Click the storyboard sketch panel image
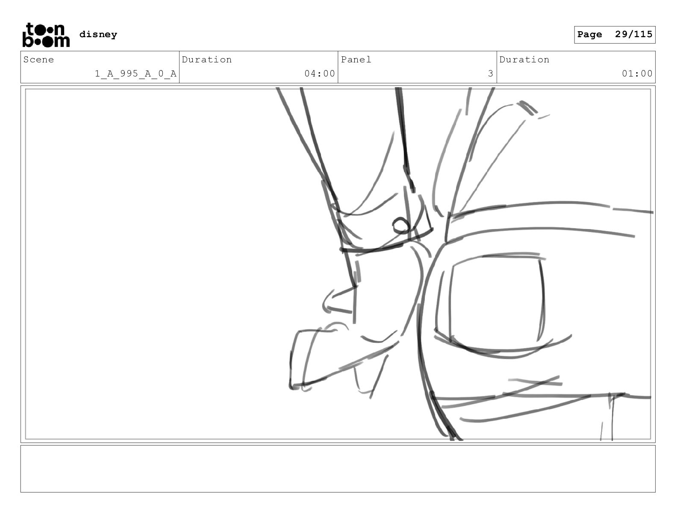Image resolution: width=677 pixels, height=523 pixels. 338,264
